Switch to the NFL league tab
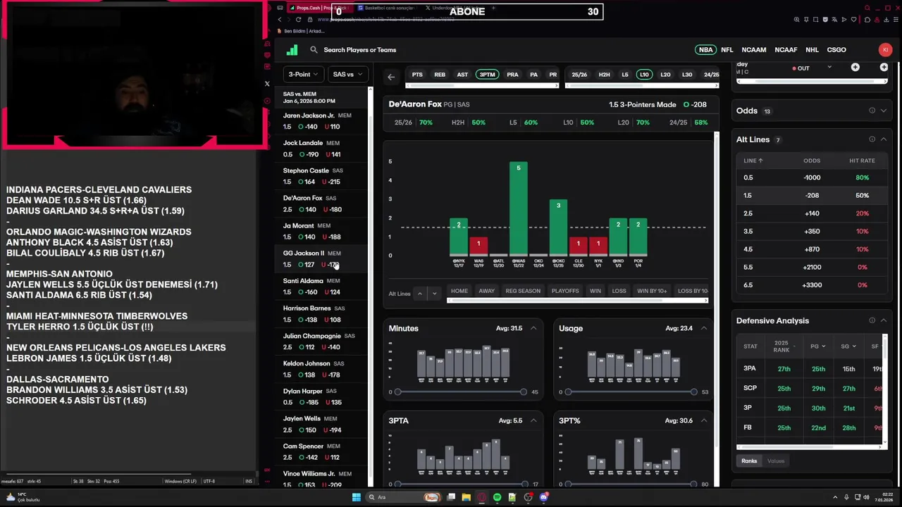 point(727,50)
